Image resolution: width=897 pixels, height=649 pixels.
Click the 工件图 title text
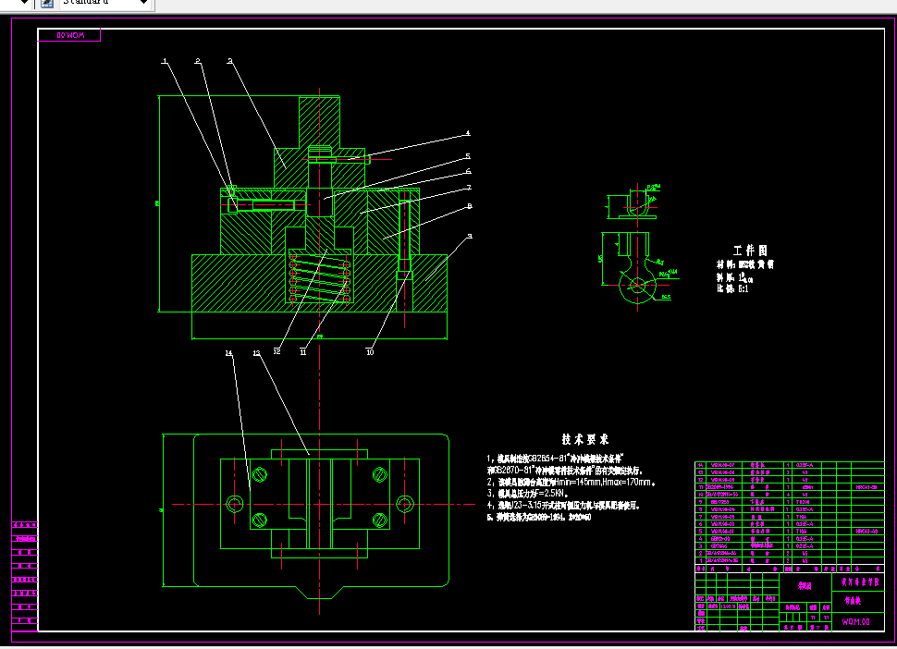pyautogui.click(x=750, y=250)
